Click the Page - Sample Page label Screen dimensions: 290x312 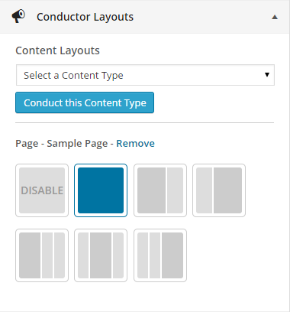pyautogui.click(x=62, y=144)
